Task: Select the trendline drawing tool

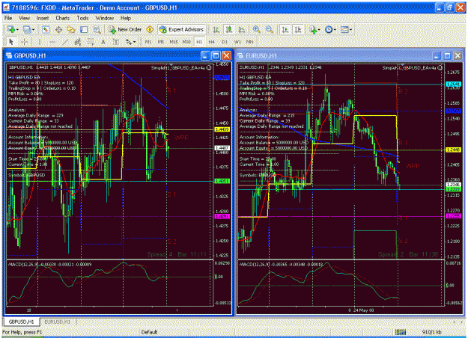Action: click(x=65, y=42)
